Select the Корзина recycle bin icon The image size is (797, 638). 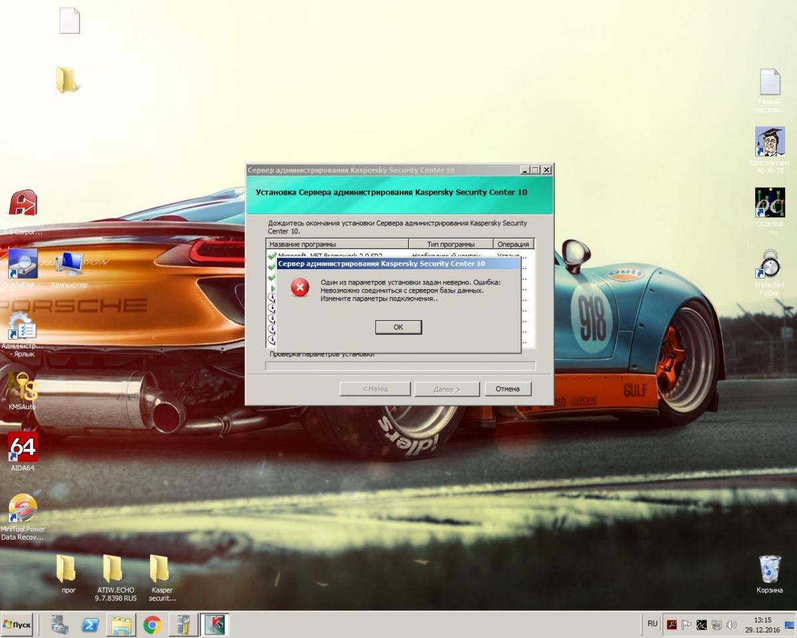coord(769,574)
